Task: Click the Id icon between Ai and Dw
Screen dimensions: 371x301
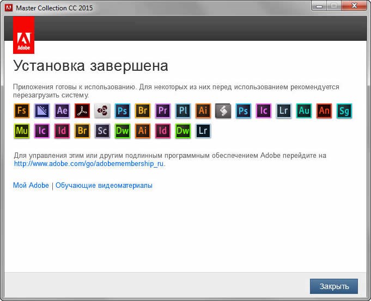Action: pyautogui.click(x=163, y=131)
